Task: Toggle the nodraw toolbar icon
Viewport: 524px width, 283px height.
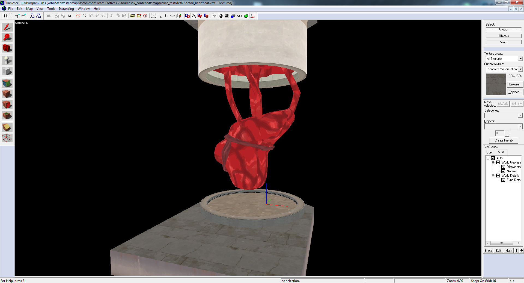Action: (x=252, y=16)
